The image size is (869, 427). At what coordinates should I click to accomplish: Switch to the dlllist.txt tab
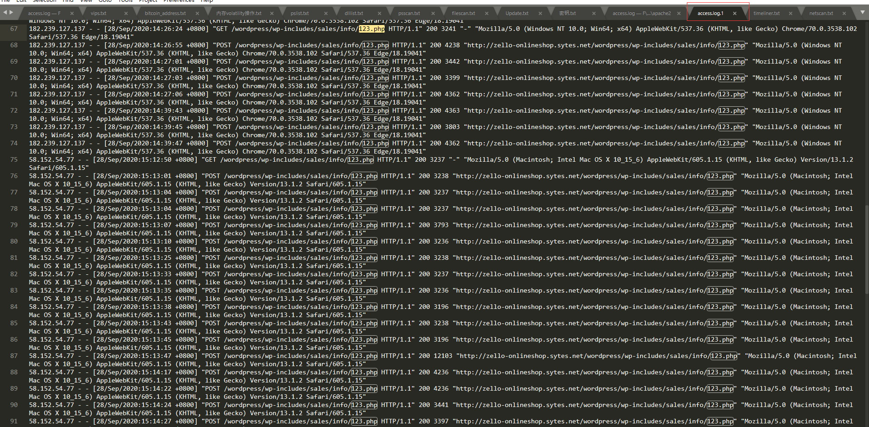[353, 13]
